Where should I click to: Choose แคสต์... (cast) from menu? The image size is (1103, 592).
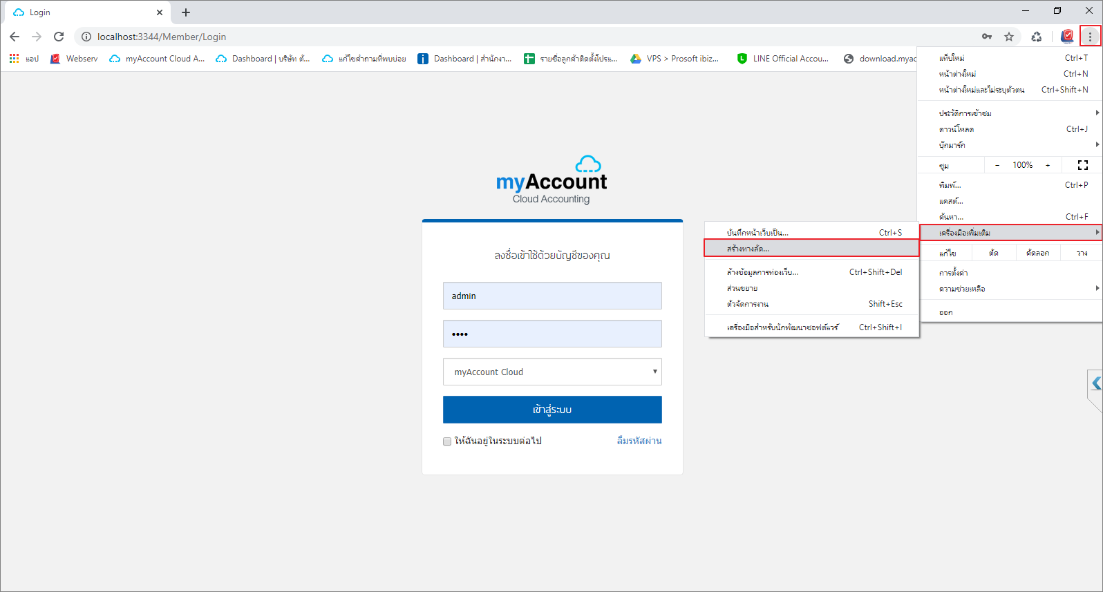pos(1010,201)
